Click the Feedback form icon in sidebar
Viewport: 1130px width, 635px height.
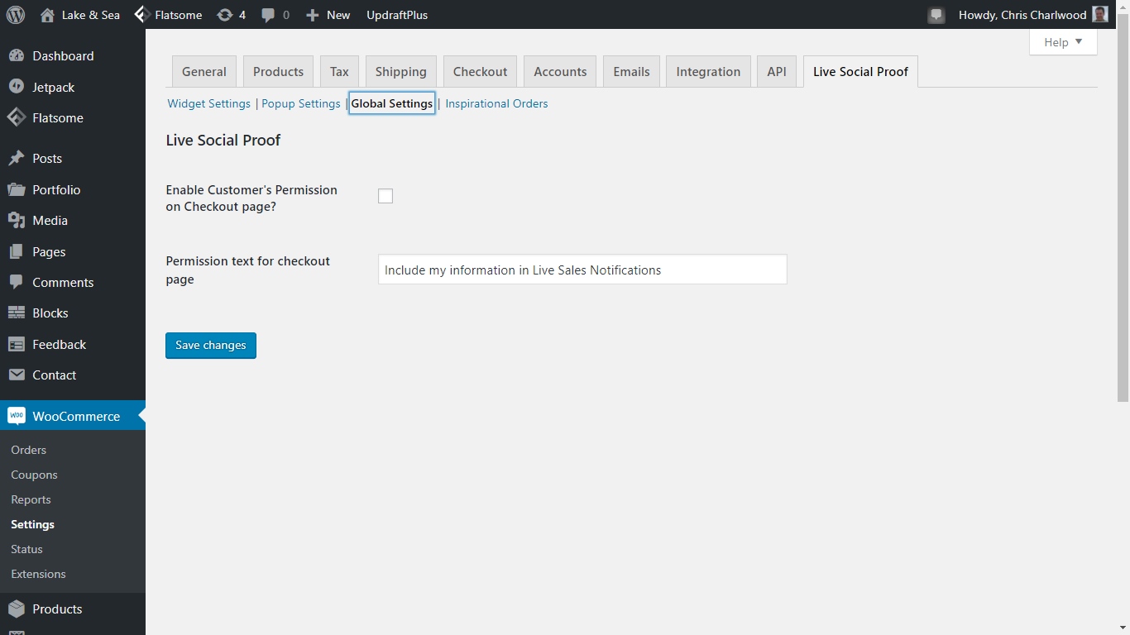17,344
